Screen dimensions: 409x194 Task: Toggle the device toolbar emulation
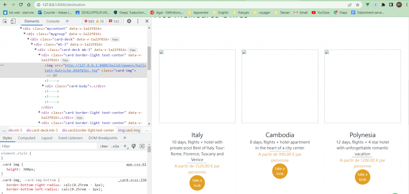(x=13, y=21)
